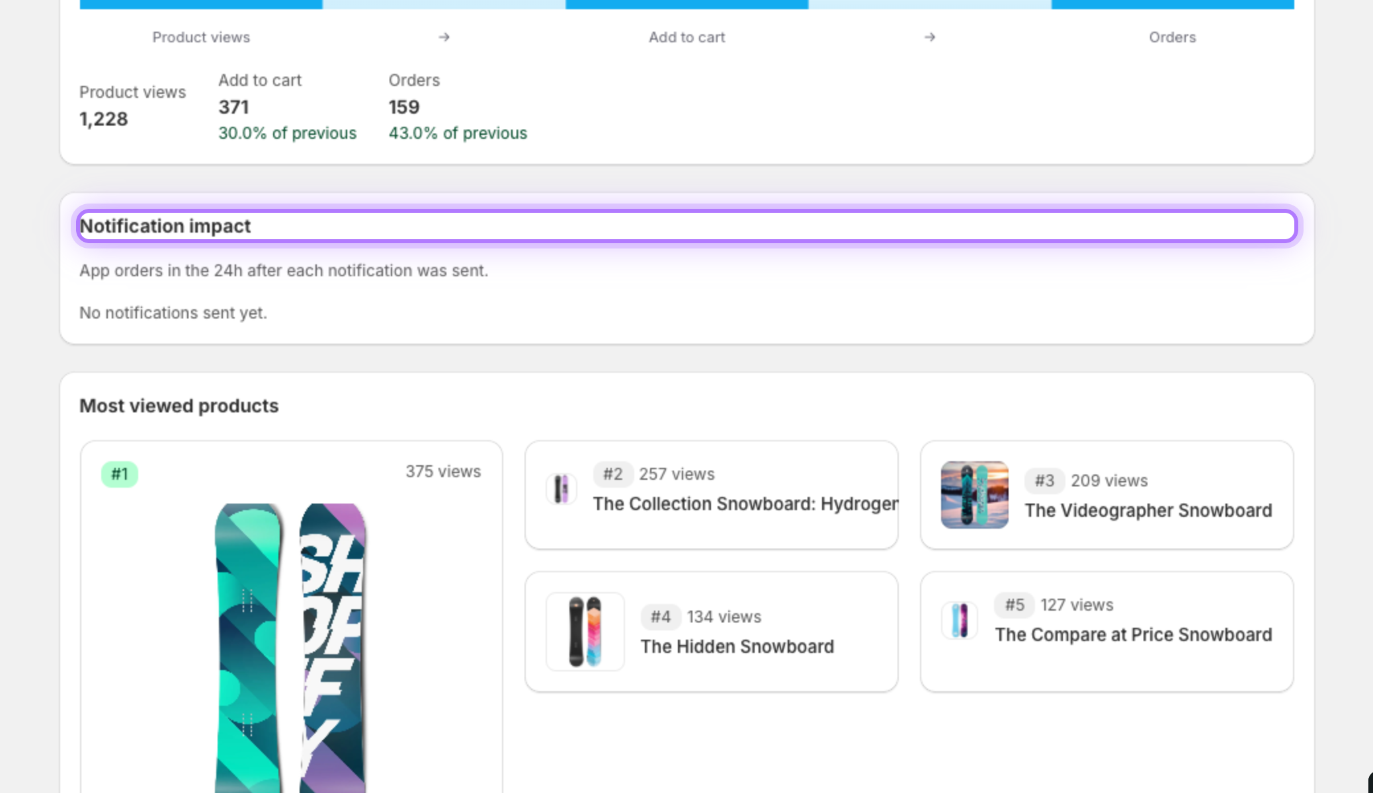Click the "1,228" product views value
The image size is (1373, 793).
tap(104, 119)
